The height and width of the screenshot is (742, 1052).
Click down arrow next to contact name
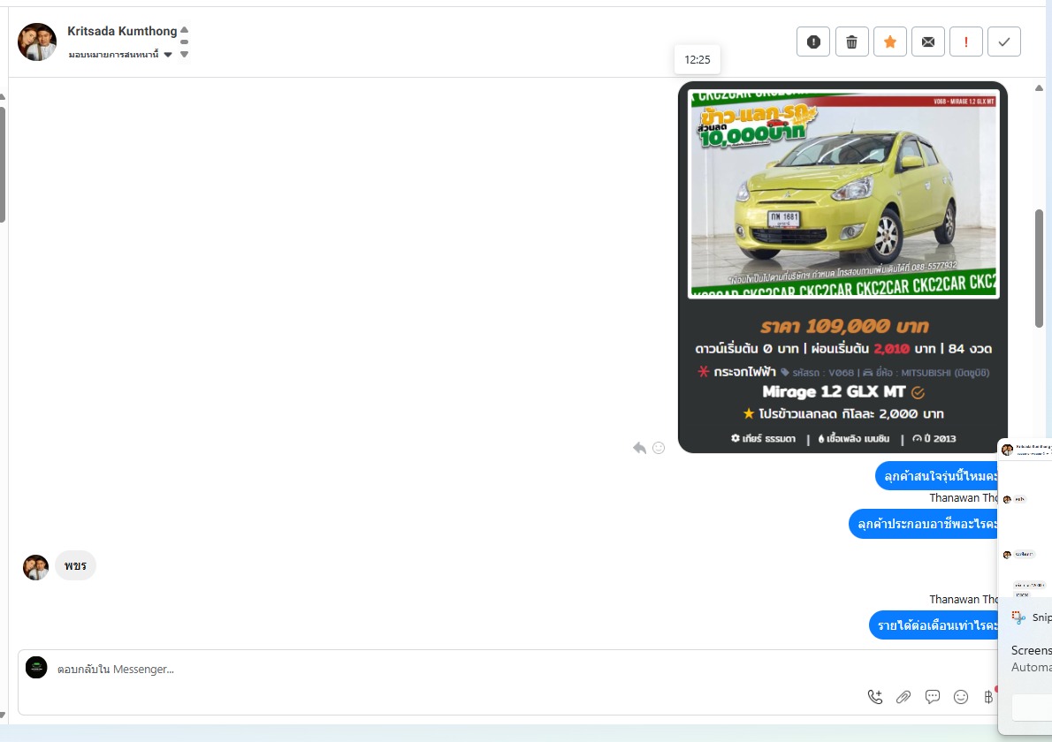(185, 54)
